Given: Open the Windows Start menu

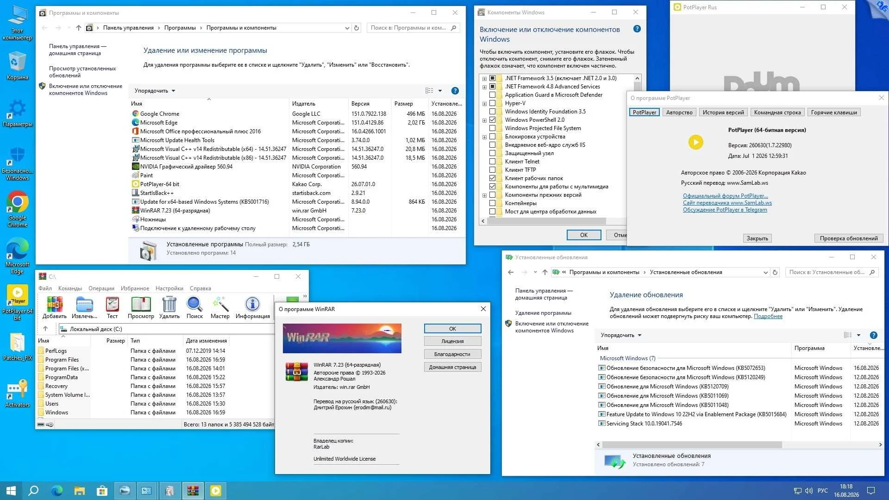Looking at the screenshot, I should pos(11,491).
